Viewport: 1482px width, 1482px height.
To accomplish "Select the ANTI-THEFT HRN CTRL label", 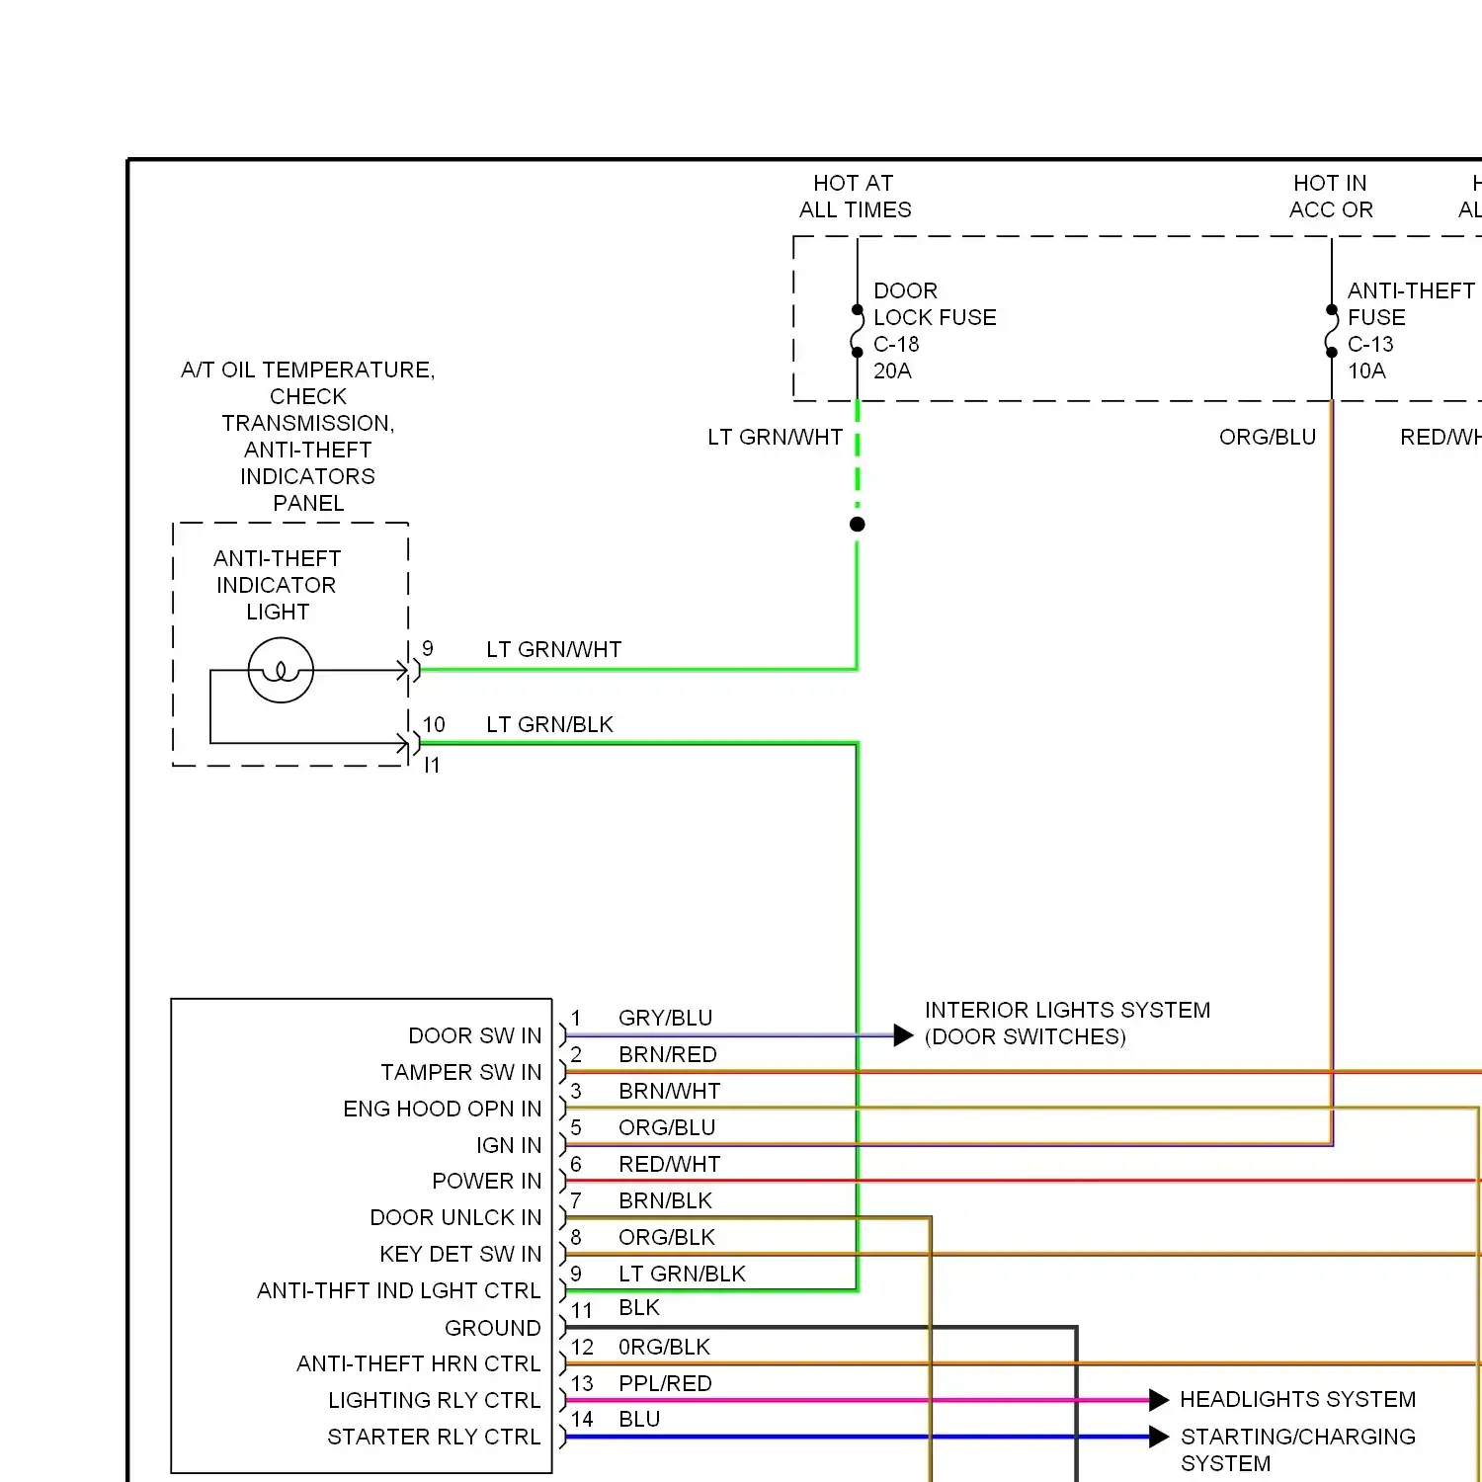I will [x=419, y=1363].
